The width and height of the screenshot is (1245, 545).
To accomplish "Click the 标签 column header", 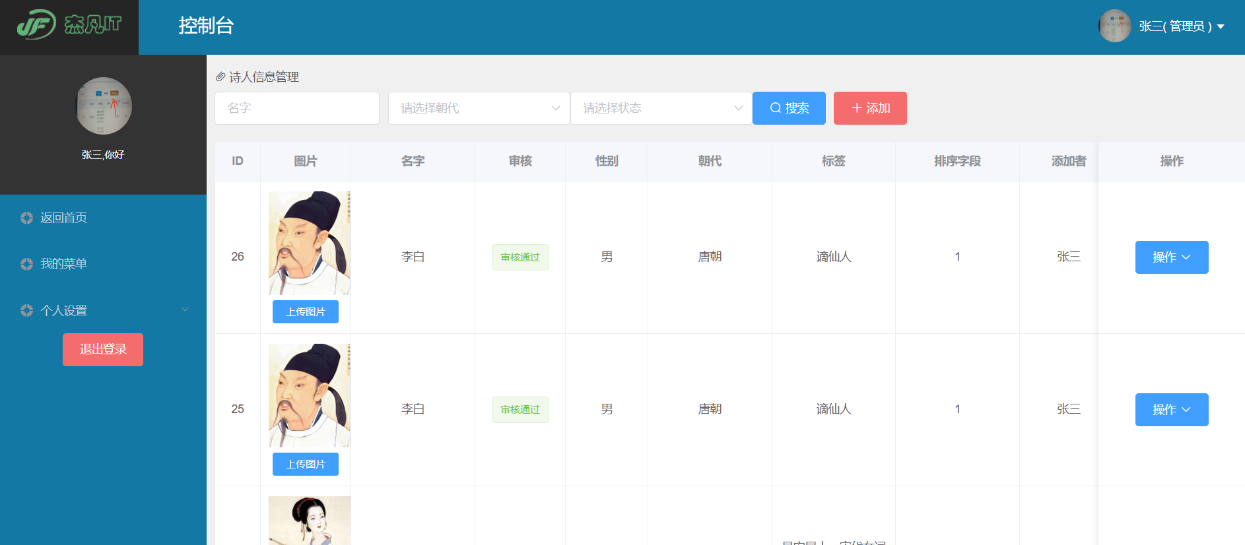I will pyautogui.click(x=834, y=161).
